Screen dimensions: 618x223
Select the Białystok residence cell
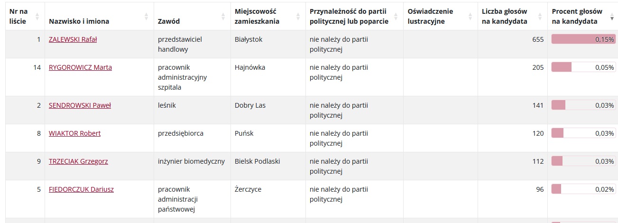268,44
